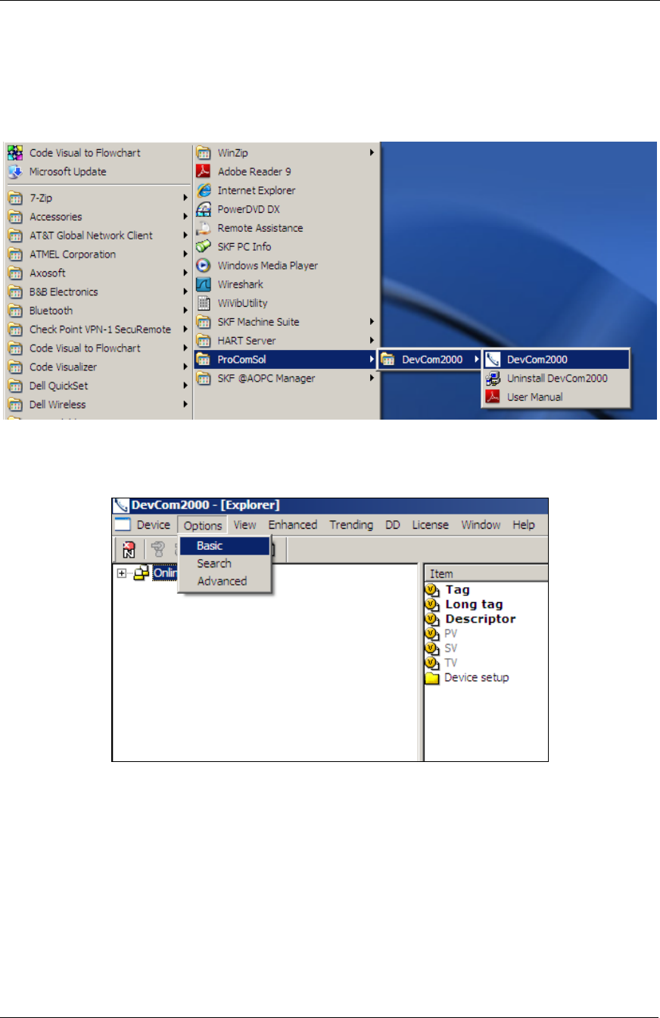660x1018 pixels.
Task: Open WiVibUtility
Action: tap(285, 303)
